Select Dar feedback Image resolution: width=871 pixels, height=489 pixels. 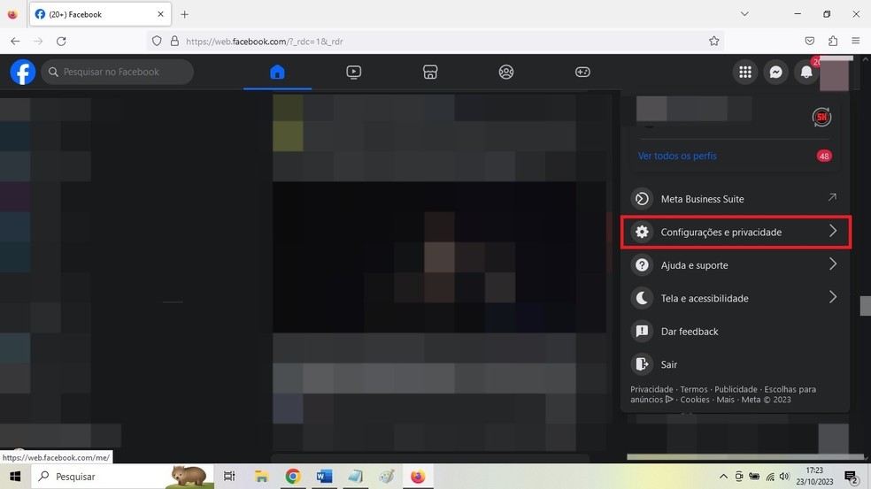[x=735, y=332]
